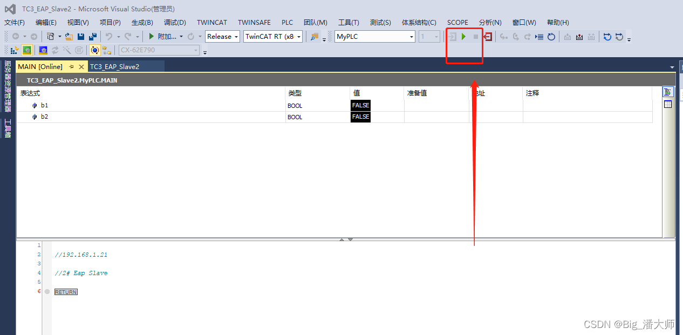This screenshot has height=335, width=683.
Task: Click the PLC Stop square icon
Action: tap(476, 37)
